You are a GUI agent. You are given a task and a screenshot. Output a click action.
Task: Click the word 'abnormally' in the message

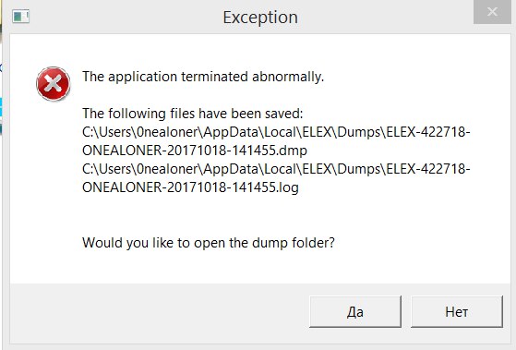[288, 77]
